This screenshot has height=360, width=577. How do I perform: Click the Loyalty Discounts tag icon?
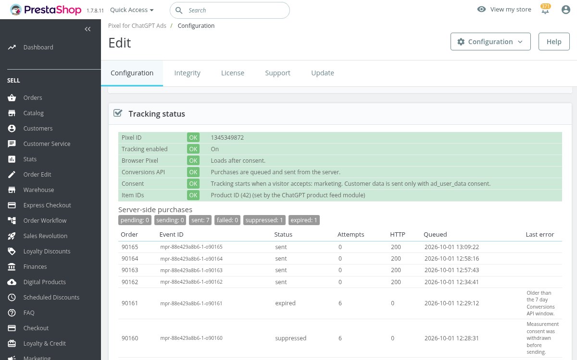12,252
